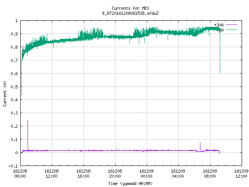The height and width of the screenshot is (187, 249).
Task: Click the y-axis tick label "0.4"
Action: tap(14, 100)
